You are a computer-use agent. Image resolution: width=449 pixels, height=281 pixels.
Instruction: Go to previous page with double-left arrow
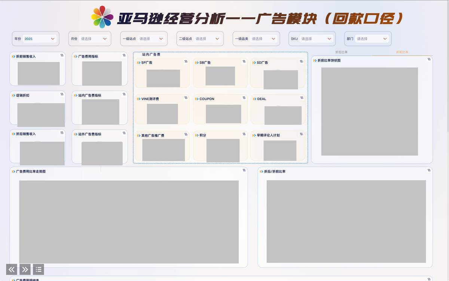pyautogui.click(x=12, y=269)
